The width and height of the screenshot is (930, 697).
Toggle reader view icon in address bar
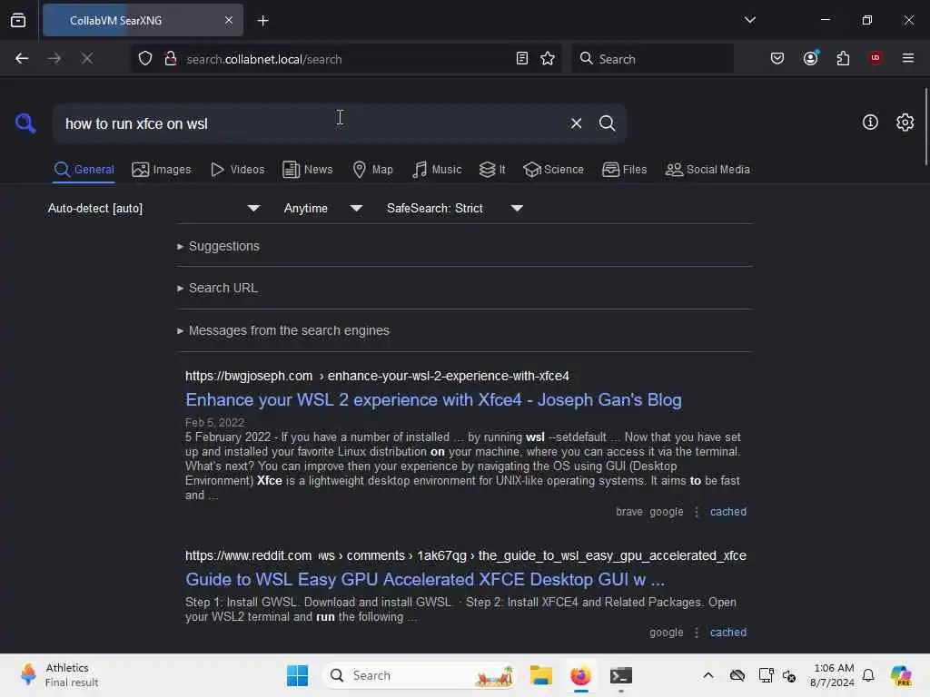point(522,58)
